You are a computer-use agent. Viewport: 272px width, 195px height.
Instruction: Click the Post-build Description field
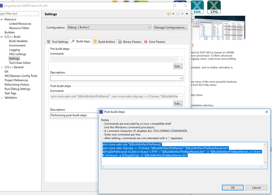click(74, 115)
